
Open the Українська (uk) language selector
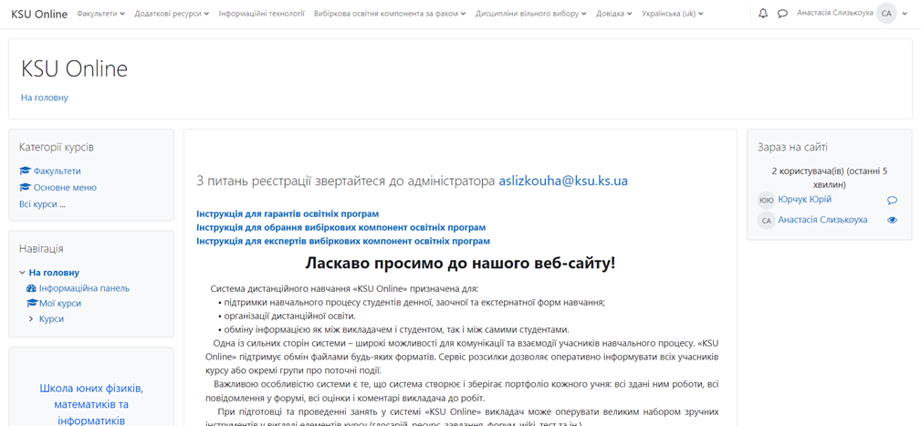(673, 14)
